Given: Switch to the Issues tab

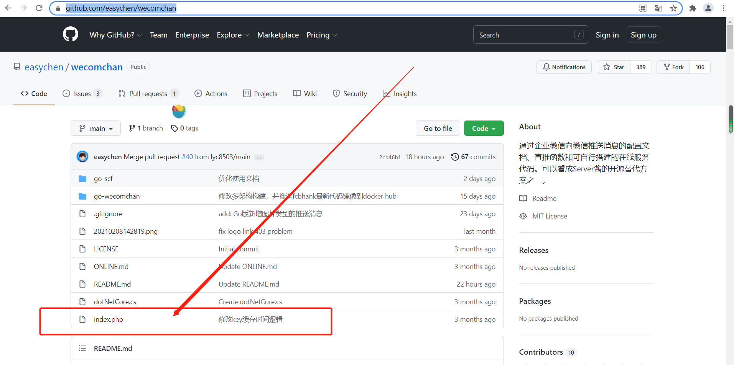Looking at the screenshot, I should pyautogui.click(x=82, y=93).
